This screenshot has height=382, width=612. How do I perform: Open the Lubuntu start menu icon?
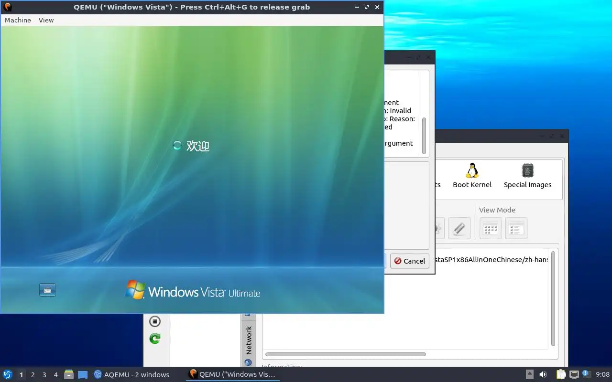7,374
